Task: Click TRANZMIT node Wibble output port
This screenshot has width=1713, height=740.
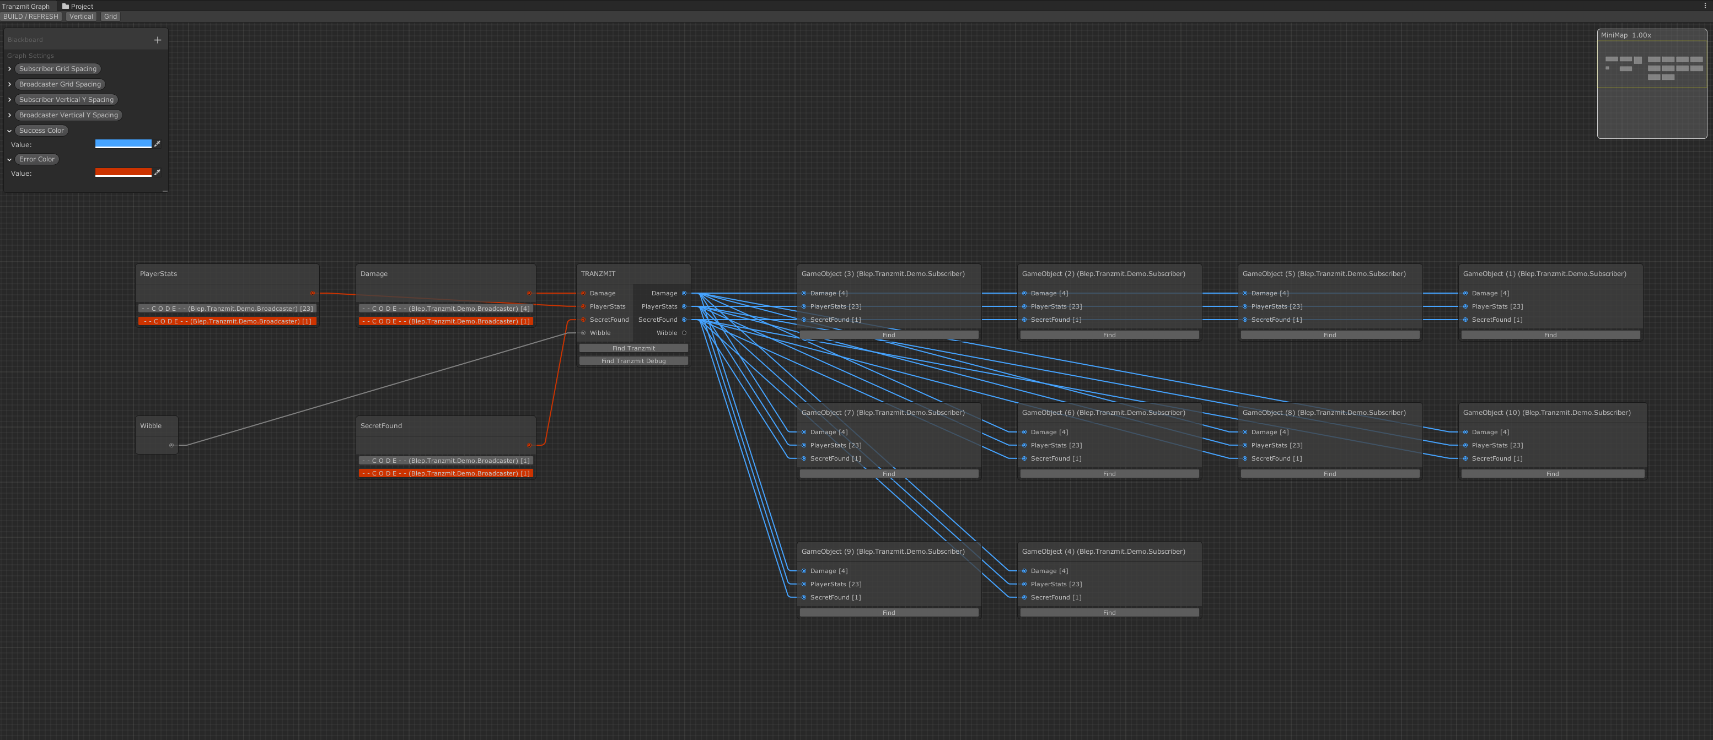Action: coord(684,333)
